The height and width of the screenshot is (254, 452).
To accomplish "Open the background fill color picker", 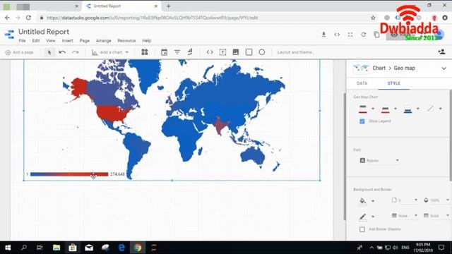I will coord(362,200).
